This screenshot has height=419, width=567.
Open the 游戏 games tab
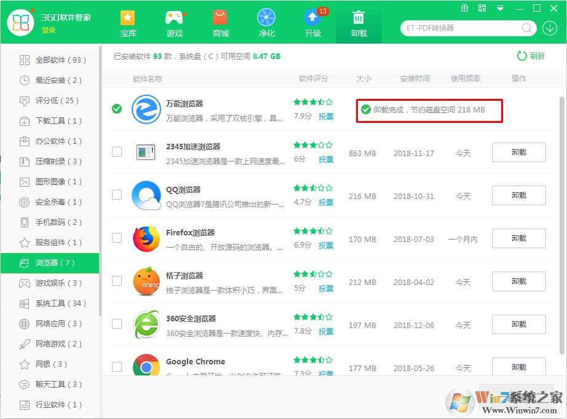tap(174, 24)
